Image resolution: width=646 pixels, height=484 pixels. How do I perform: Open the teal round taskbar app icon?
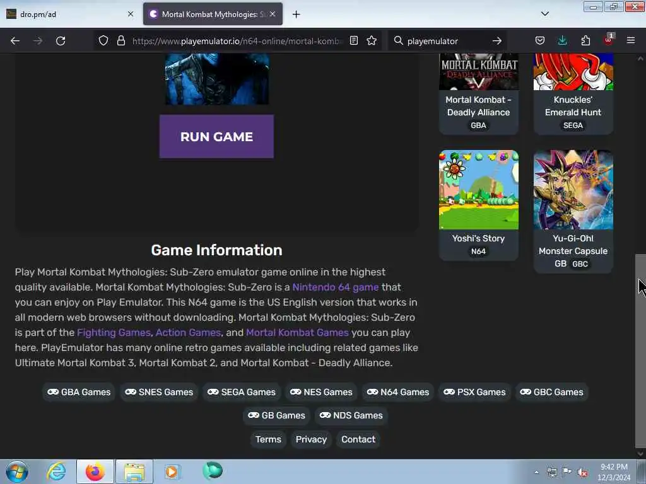[213, 471]
